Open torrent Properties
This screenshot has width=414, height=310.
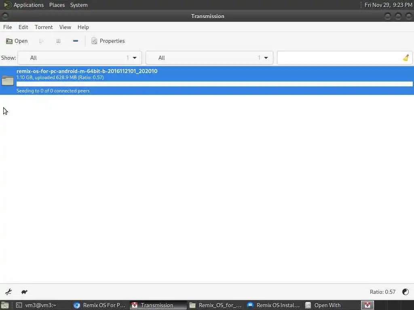(108, 41)
